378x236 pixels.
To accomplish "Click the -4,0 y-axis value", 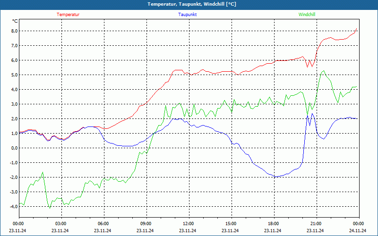I will coord(14,207).
